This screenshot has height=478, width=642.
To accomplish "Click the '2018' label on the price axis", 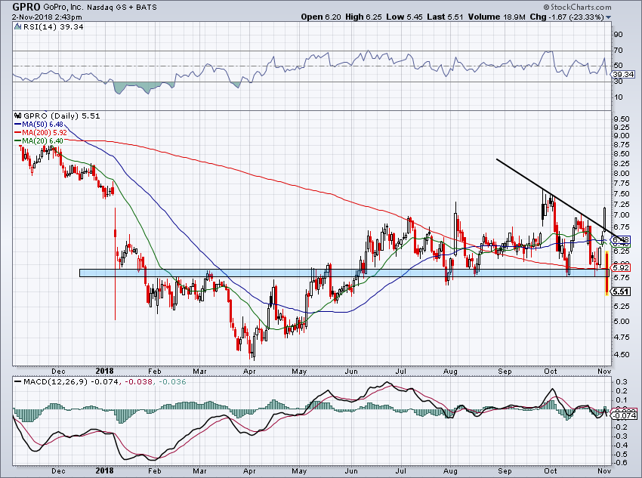I will pos(104,372).
